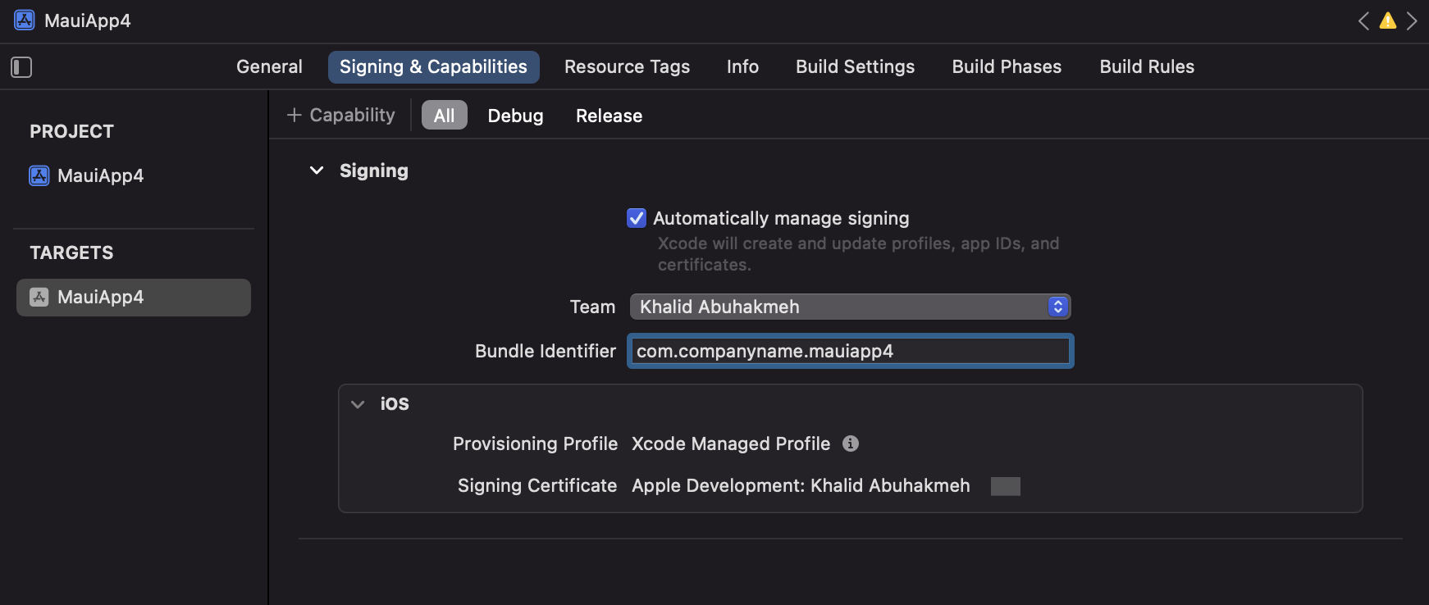Screen dimensions: 1429x605
Task: Click the Bundle Identifier field
Action: [850, 351]
